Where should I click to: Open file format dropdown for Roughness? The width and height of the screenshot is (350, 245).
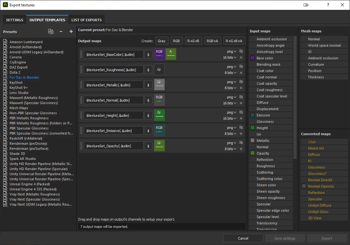(x=232, y=67)
